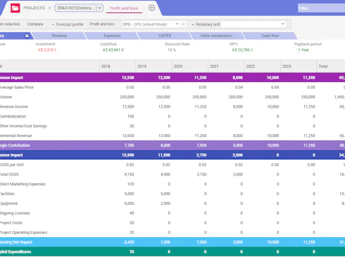Select the Expense Impact header row

[172, 155]
